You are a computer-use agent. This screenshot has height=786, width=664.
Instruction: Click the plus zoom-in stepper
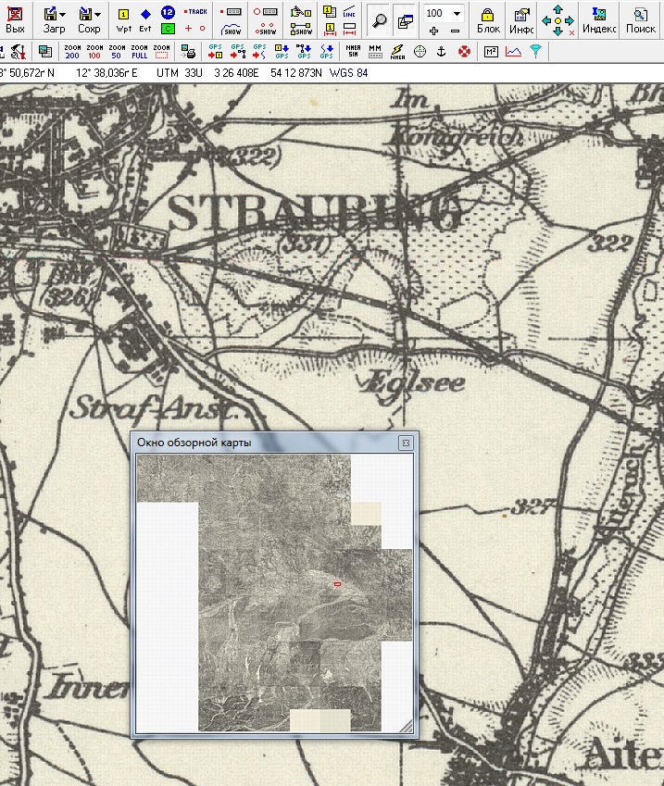tap(434, 31)
